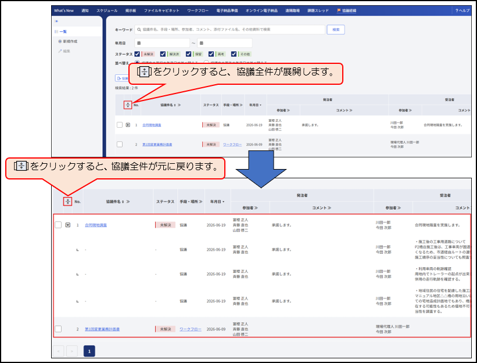
Task: Open ヘルプ help in top bar
Action: point(462,10)
